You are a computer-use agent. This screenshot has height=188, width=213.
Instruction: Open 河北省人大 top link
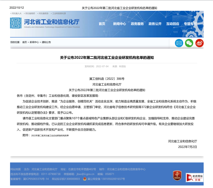tap(17, 13)
